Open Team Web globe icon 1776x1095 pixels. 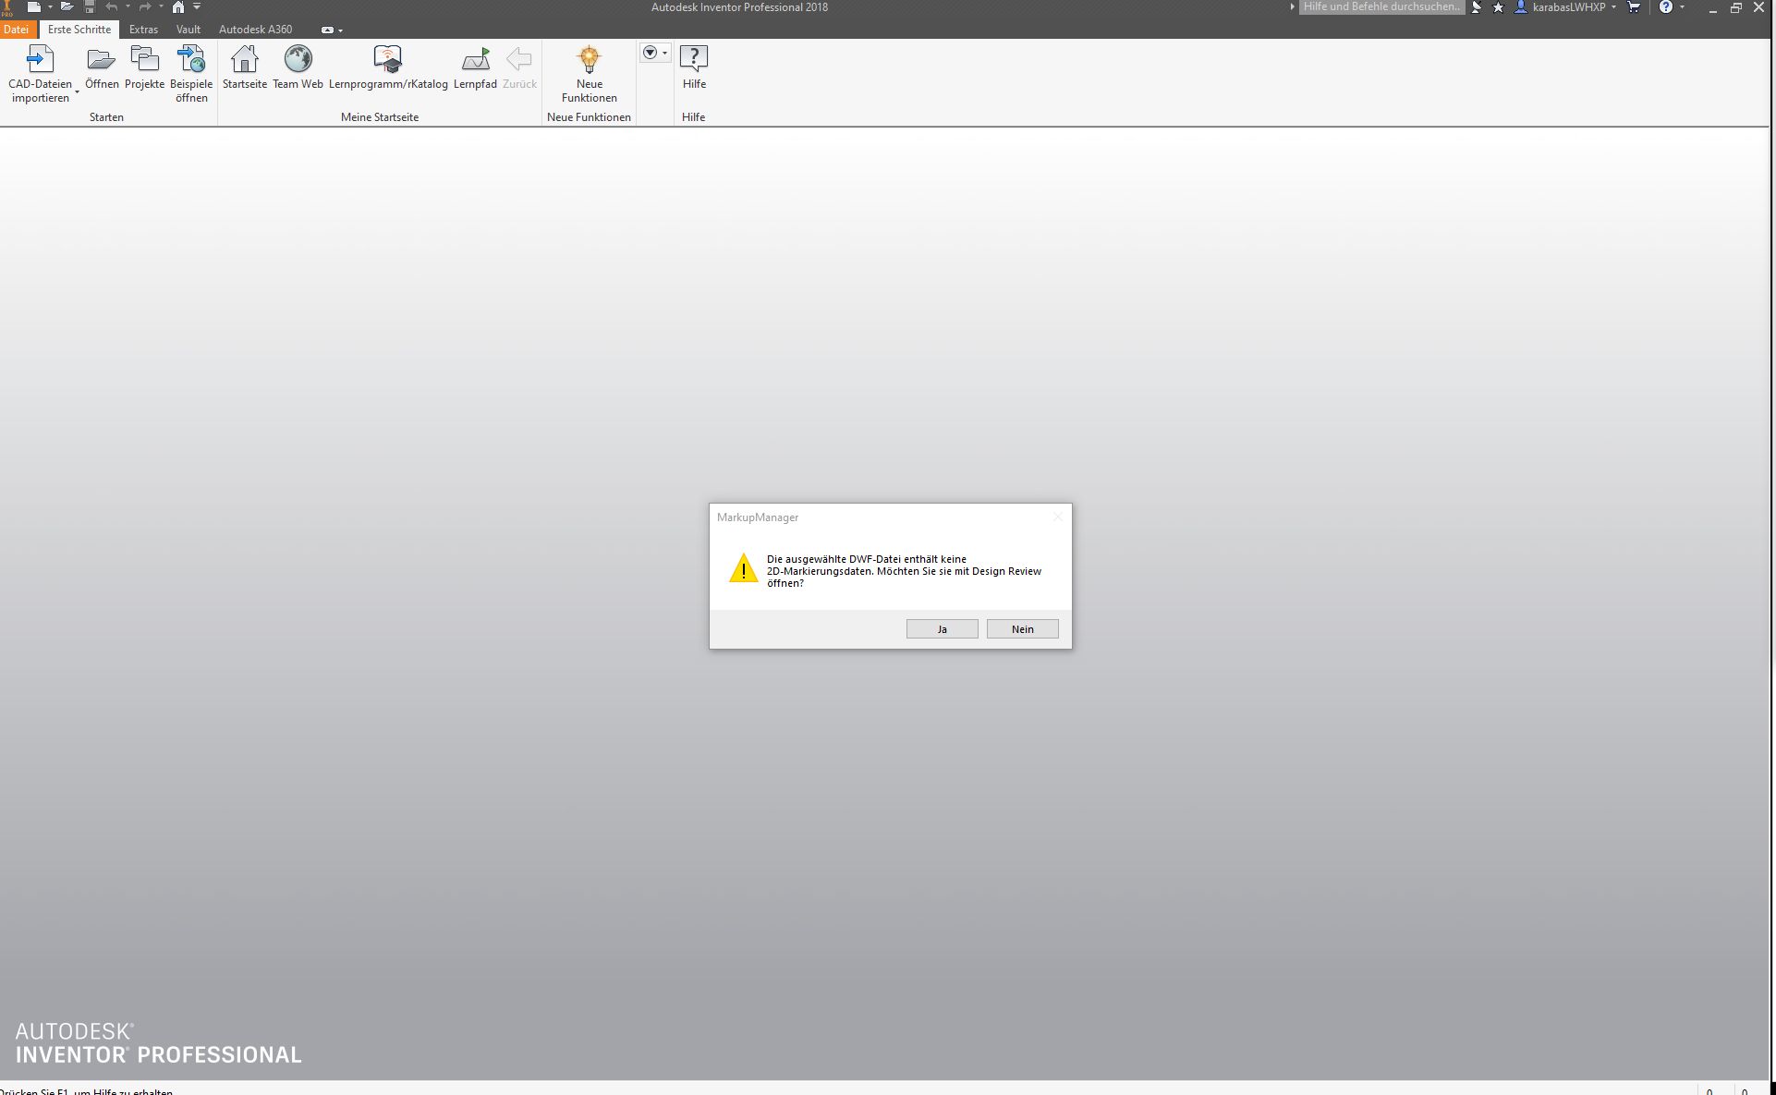[298, 60]
